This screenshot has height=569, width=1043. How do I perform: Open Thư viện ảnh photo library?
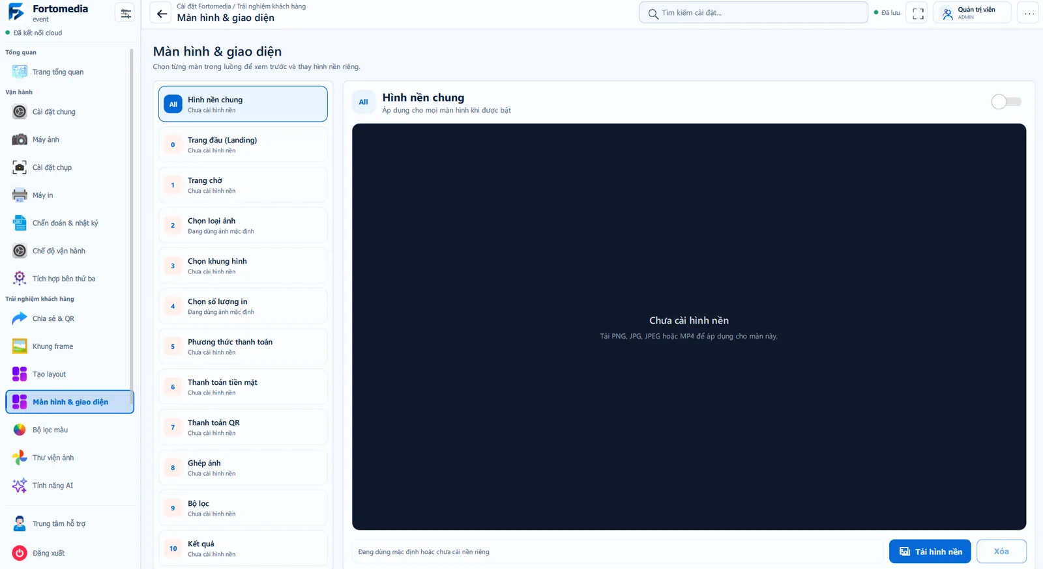point(68,458)
